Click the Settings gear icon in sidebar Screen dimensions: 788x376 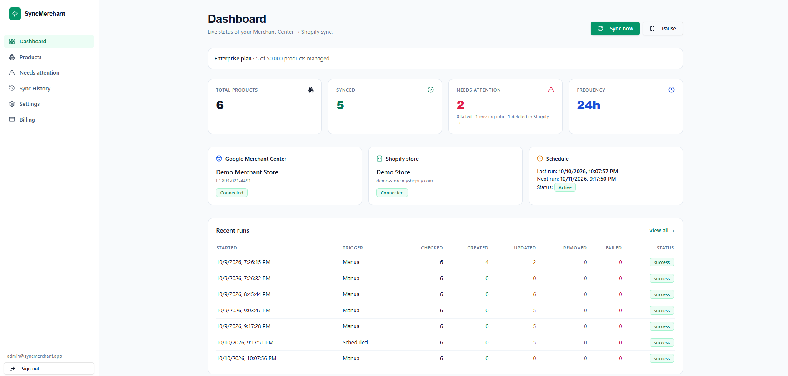coord(12,104)
